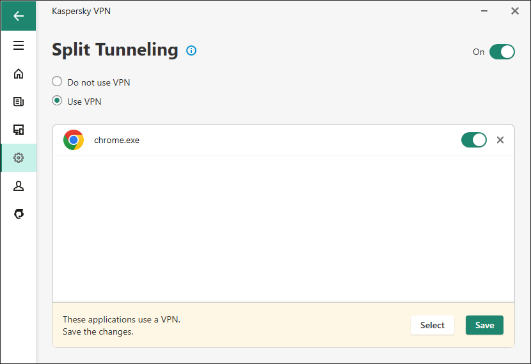The width and height of the screenshot is (531, 364).
Task: Open the devices icon in sidebar
Action: click(19, 130)
